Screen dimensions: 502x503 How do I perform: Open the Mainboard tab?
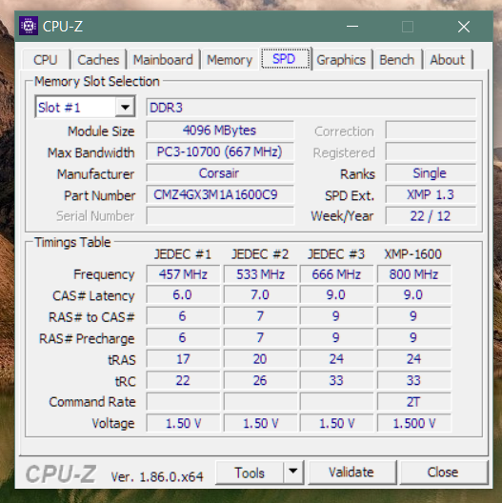(163, 60)
